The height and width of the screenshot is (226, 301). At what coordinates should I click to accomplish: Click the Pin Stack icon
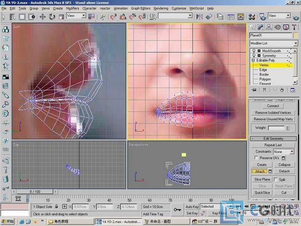click(254, 90)
